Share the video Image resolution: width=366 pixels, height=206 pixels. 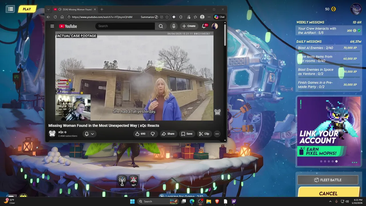(x=168, y=134)
